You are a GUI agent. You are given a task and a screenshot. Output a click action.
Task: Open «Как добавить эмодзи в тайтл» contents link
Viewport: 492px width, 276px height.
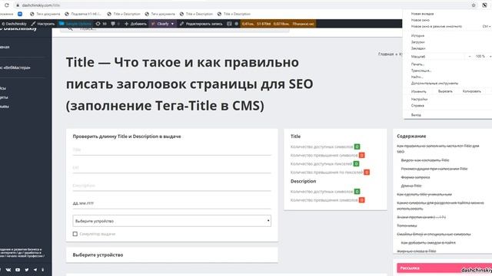(428, 243)
